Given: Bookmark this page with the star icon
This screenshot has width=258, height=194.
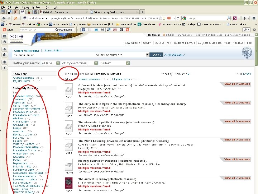Looking at the screenshot, I should point(161,18).
